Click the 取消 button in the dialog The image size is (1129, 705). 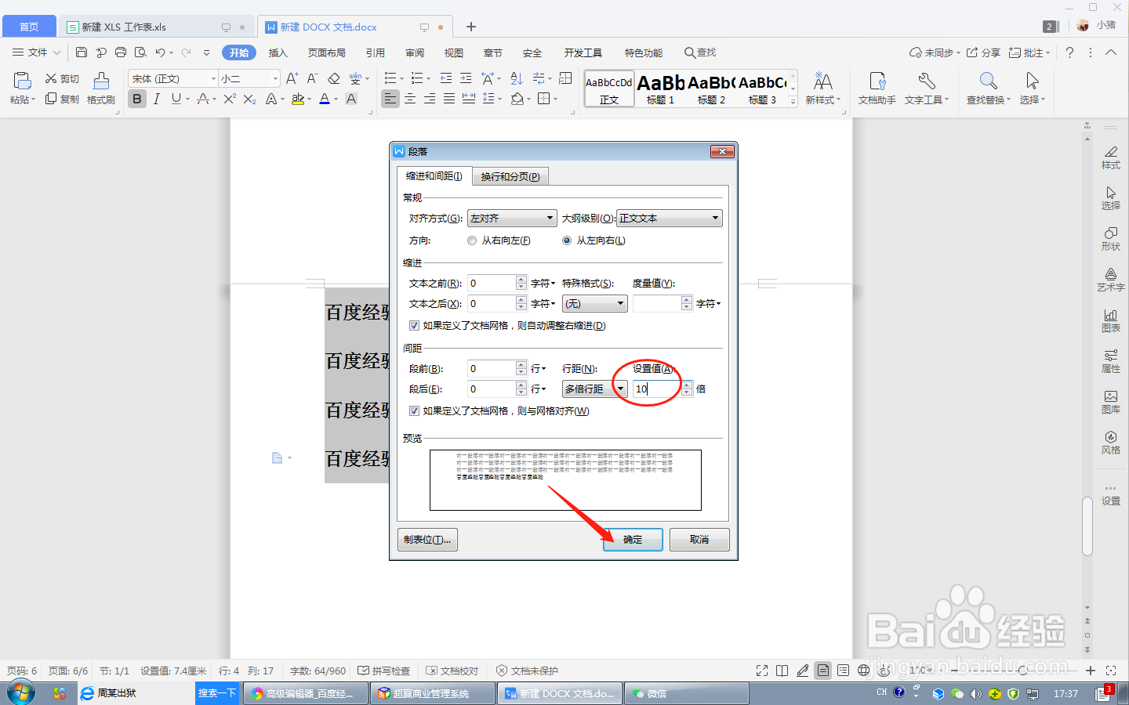(x=699, y=540)
